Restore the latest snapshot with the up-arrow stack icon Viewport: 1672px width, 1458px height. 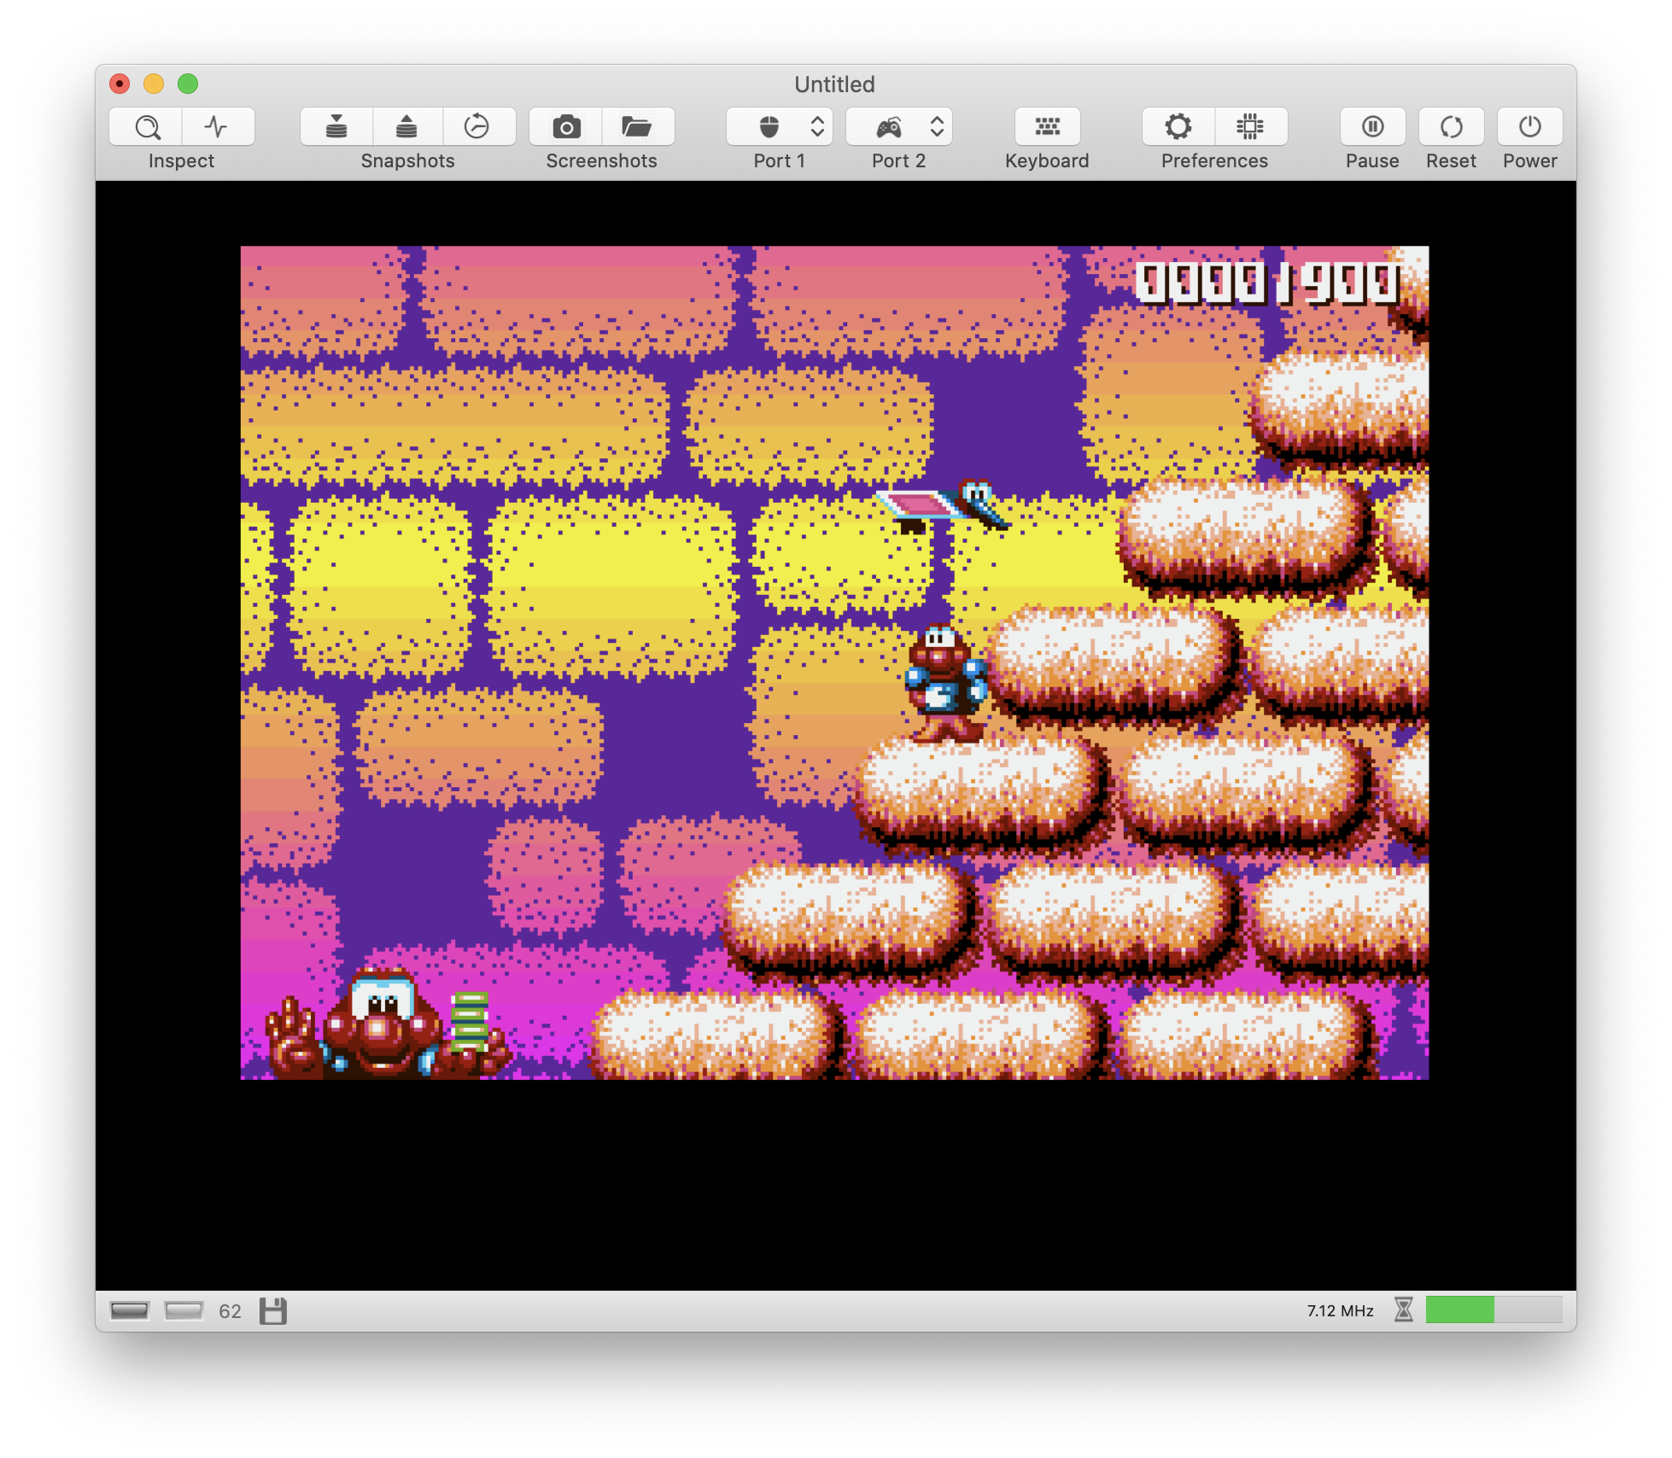[407, 127]
